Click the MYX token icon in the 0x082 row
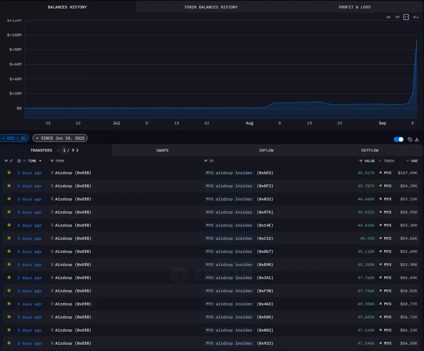Screen dimensions: 424x351 [381, 330]
